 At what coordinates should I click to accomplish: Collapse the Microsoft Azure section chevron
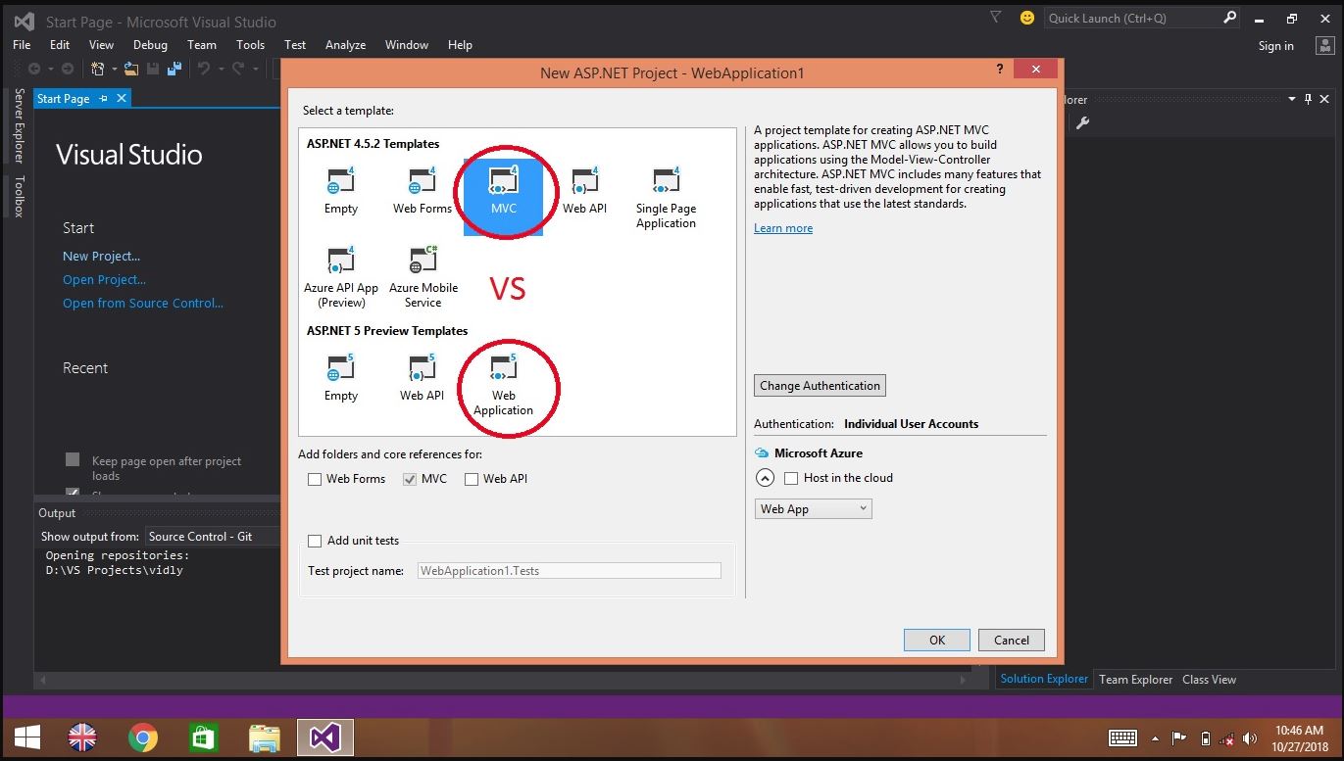[765, 478]
